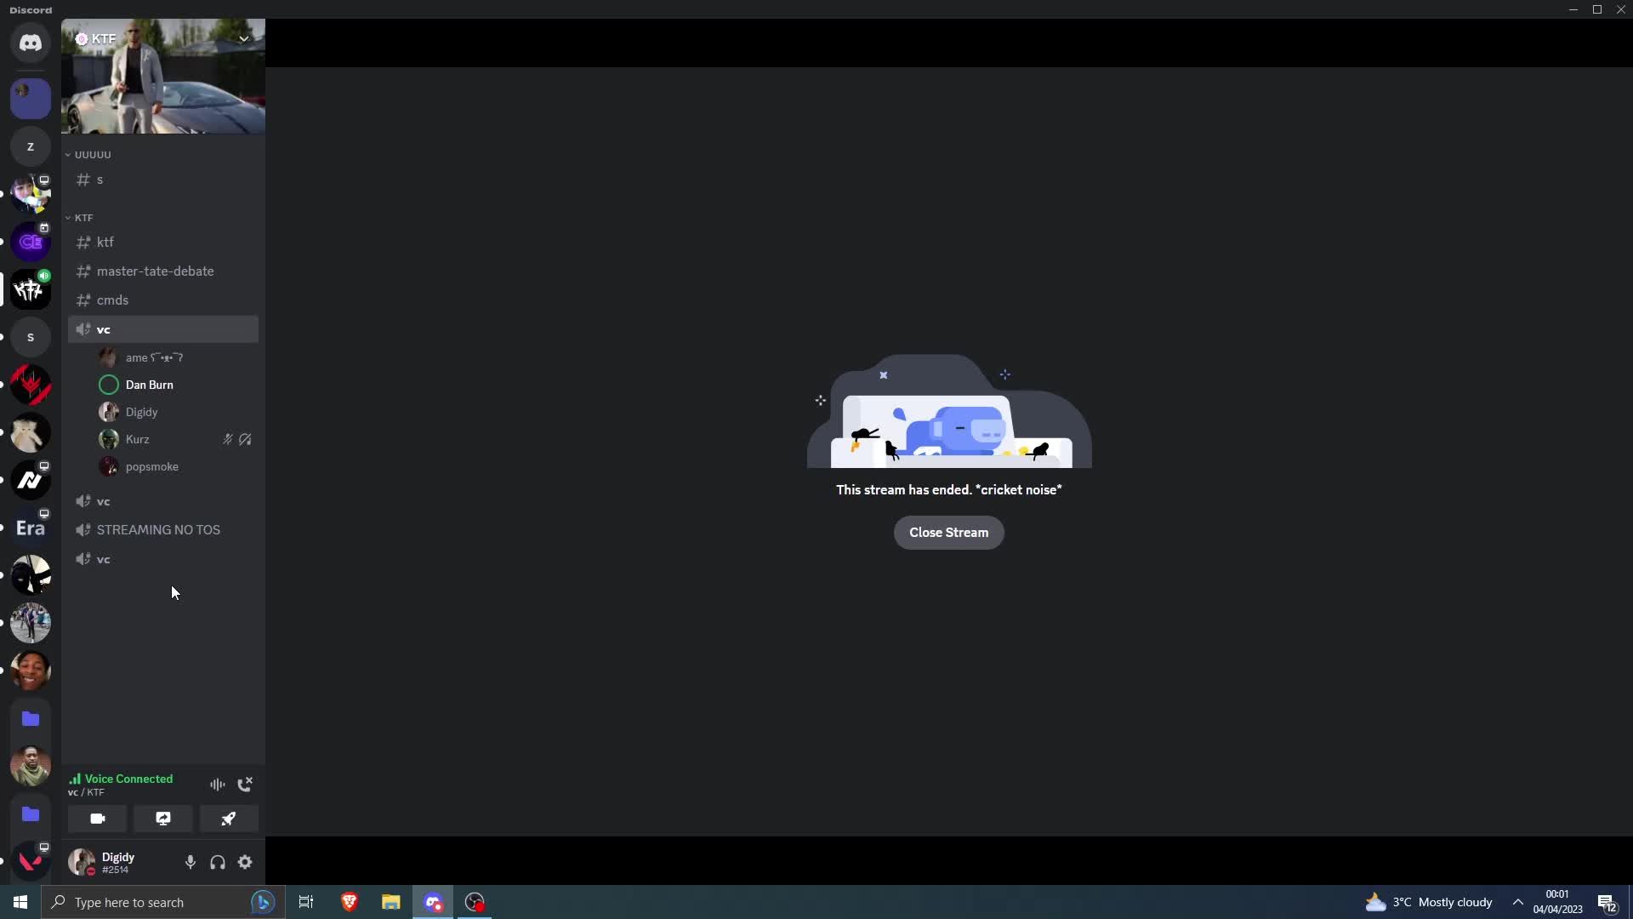Open KTF server dropdown menu
Screen dimensions: 1633x919
tap(243, 39)
